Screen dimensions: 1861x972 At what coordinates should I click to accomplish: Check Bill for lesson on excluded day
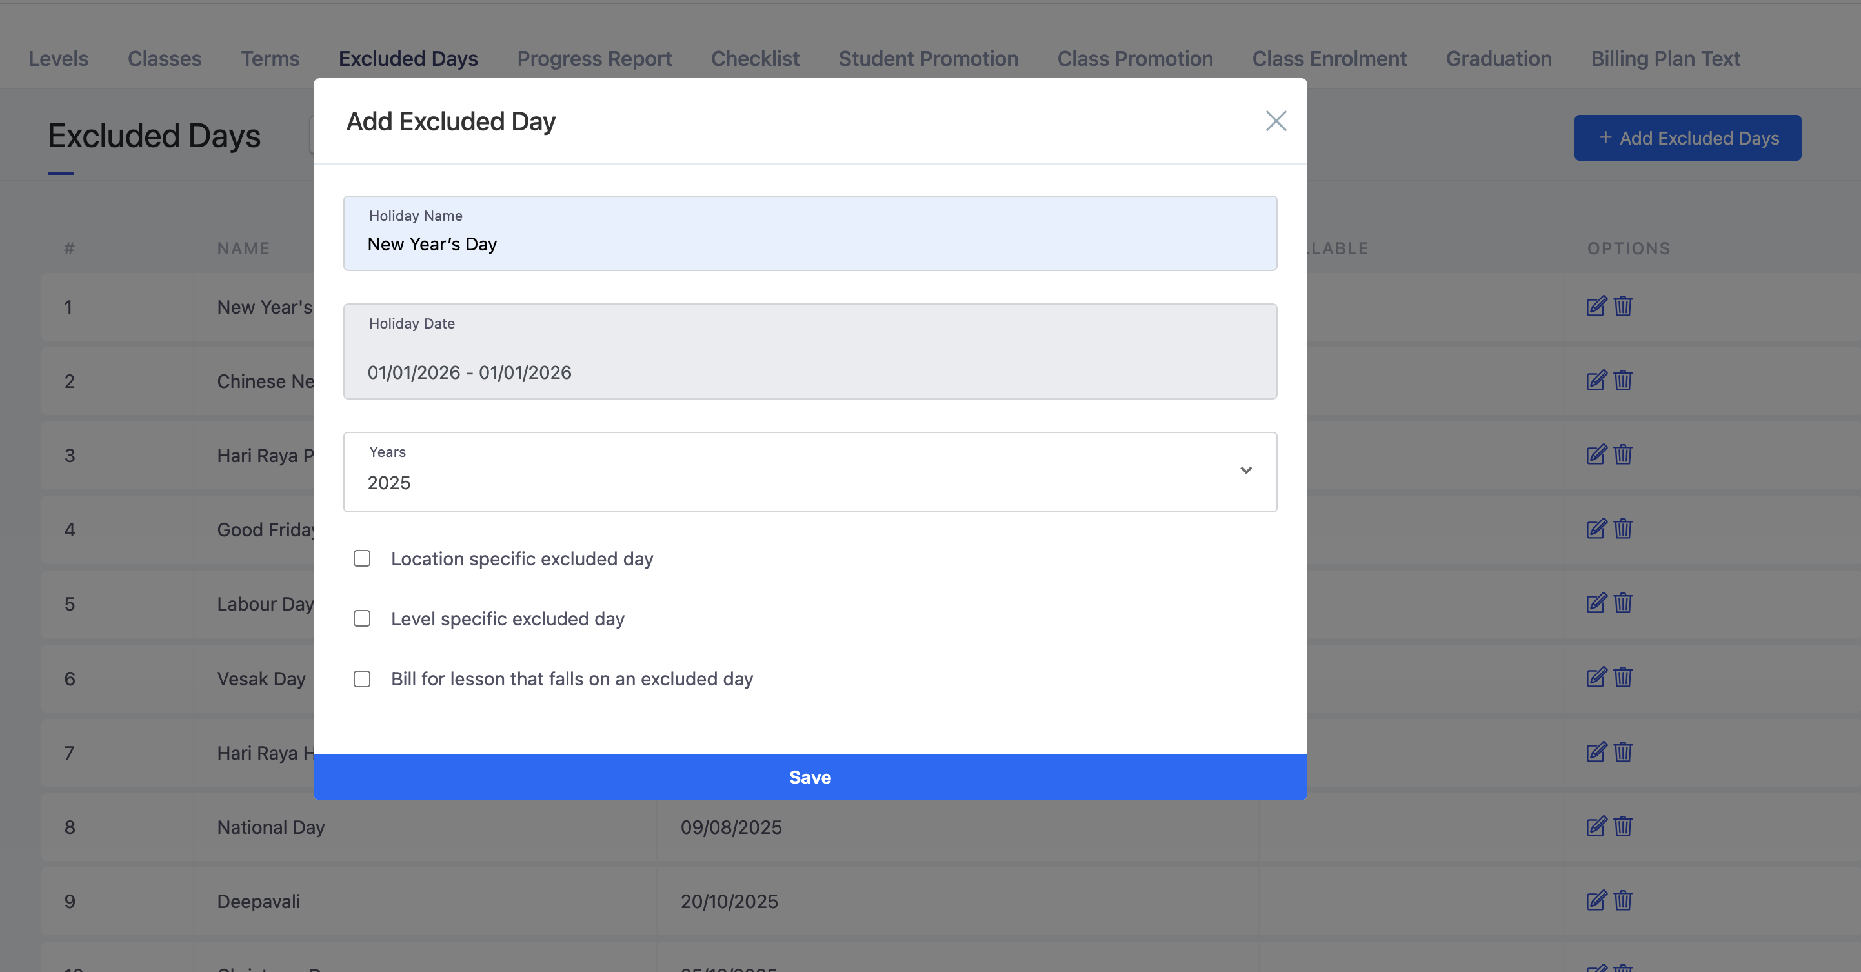[362, 680]
